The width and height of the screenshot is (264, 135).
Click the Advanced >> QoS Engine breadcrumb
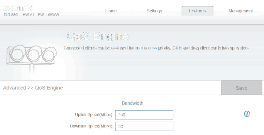point(33,88)
